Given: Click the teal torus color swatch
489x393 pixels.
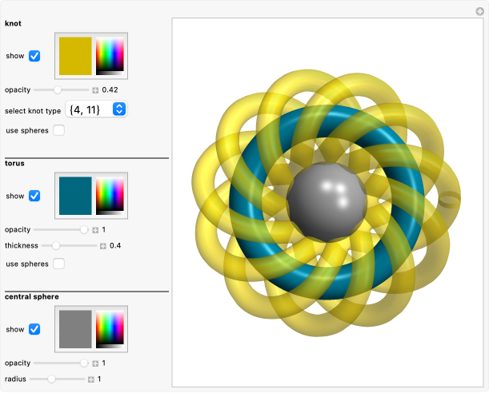Looking at the screenshot, I should click(x=75, y=196).
